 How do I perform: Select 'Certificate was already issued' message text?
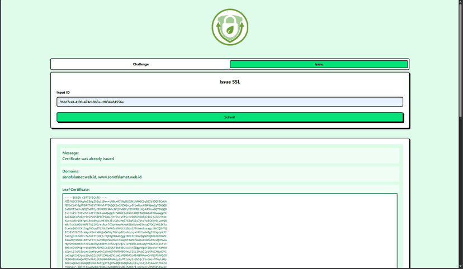click(88, 159)
